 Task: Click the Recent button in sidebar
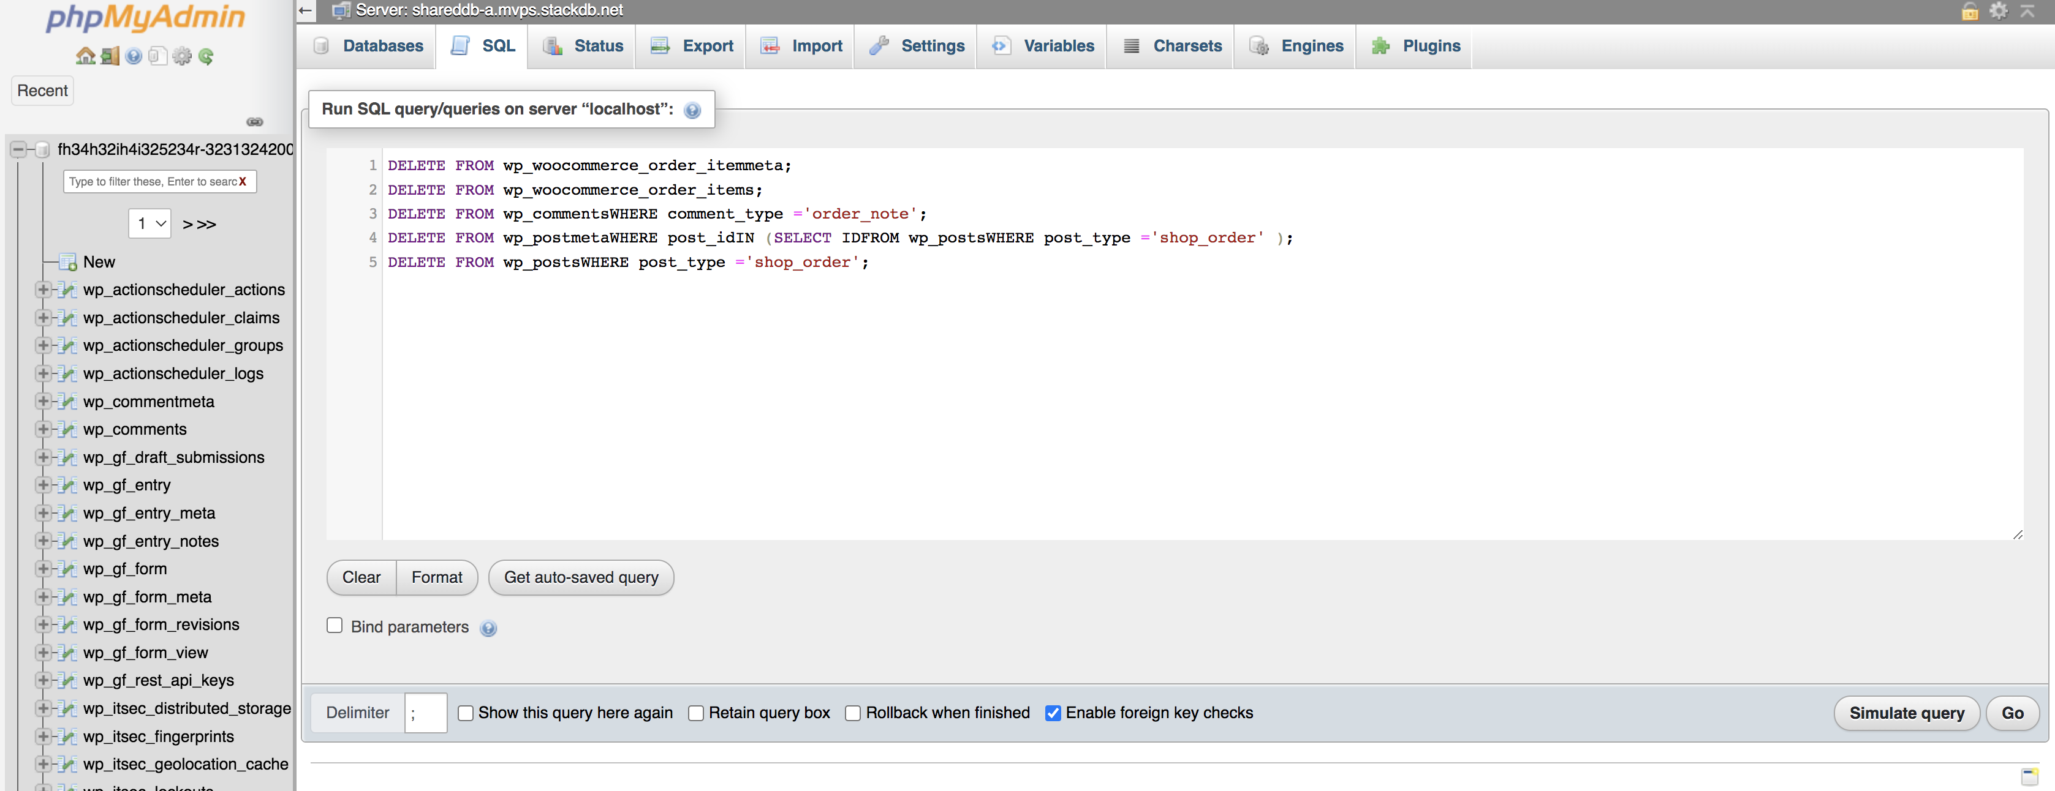(x=42, y=91)
